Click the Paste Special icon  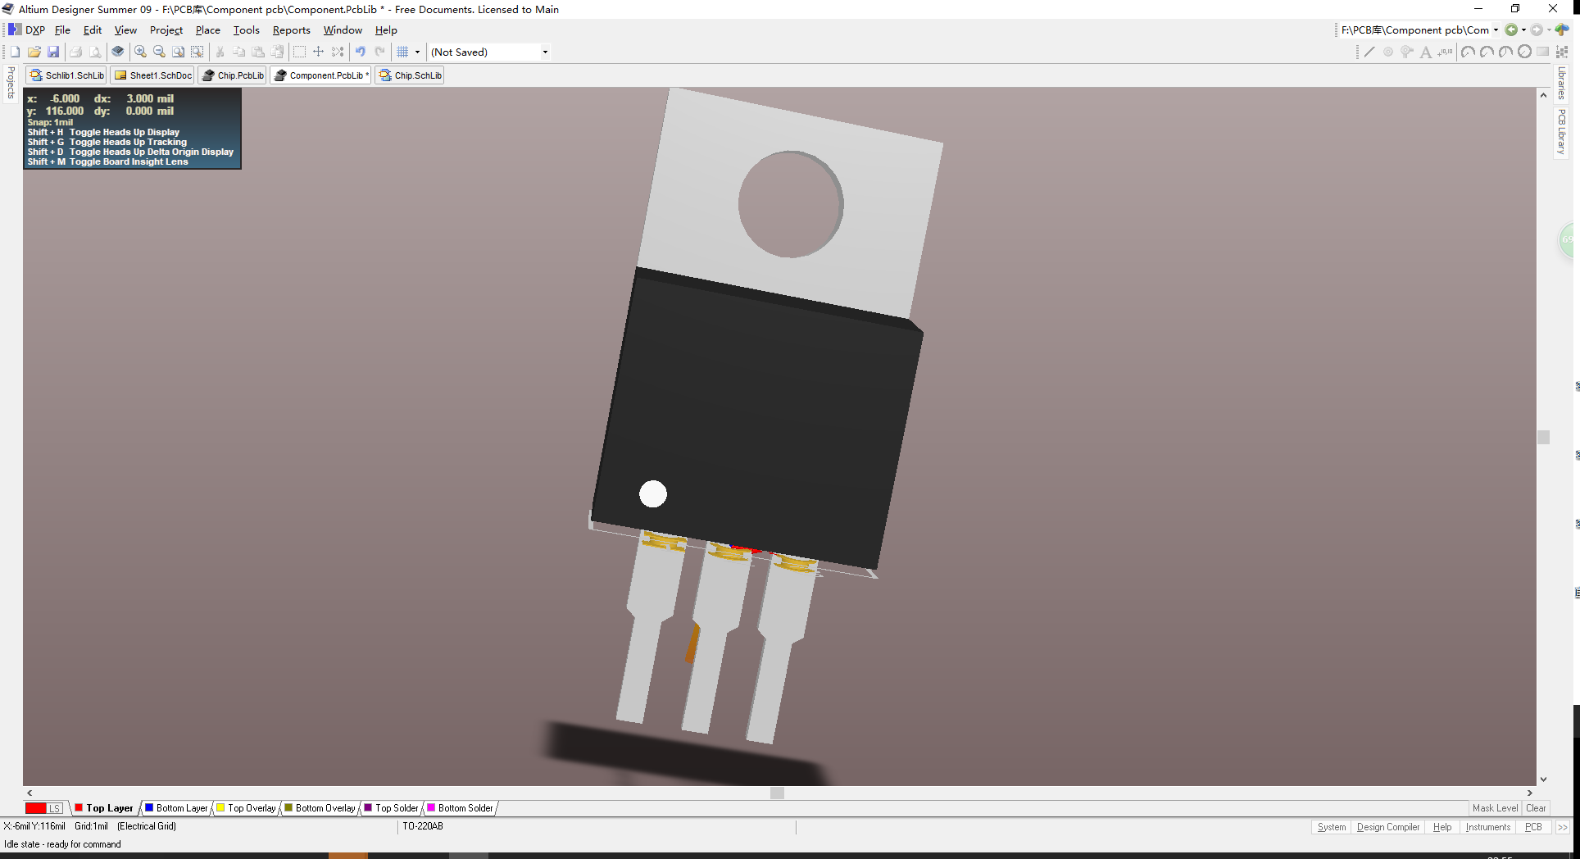point(277,52)
